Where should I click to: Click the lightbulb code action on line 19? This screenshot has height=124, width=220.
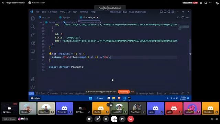pos(50,54)
